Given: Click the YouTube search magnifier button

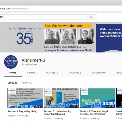Looking at the screenshot, I should coord(91,17).
